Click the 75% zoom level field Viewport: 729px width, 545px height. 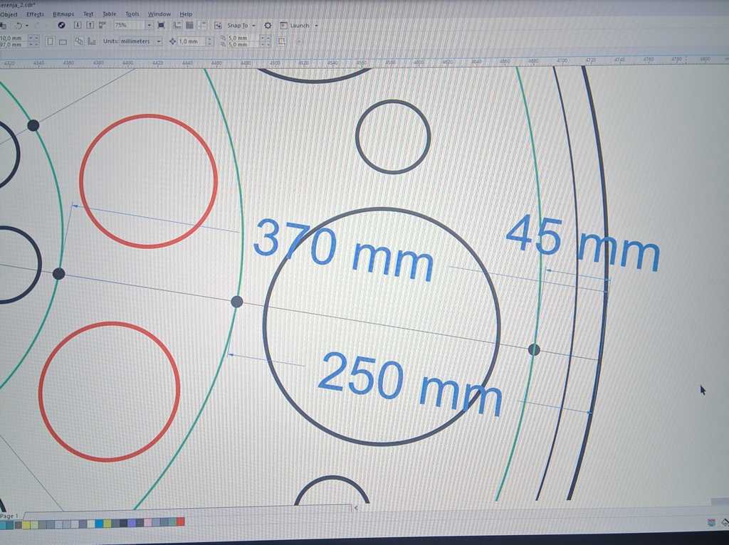click(129, 26)
